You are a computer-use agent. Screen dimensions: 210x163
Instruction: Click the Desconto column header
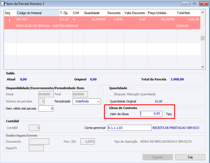(x=115, y=13)
